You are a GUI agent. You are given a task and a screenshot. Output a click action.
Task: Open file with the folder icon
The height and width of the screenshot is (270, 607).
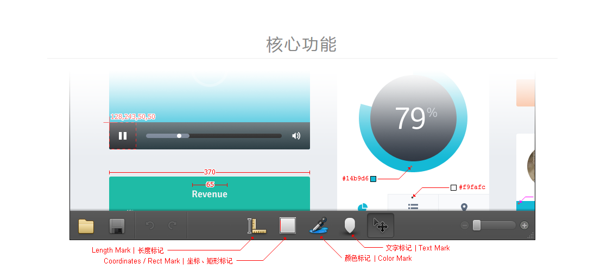click(x=86, y=226)
